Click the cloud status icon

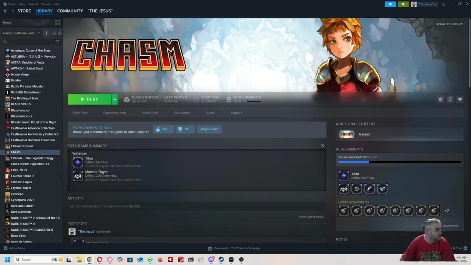click(127, 99)
